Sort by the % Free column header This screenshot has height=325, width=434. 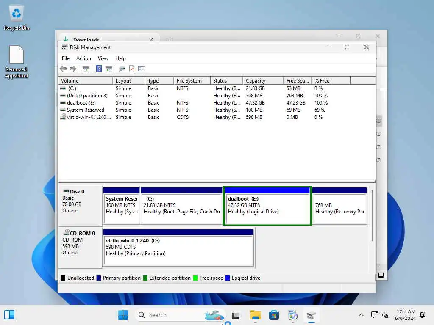331,81
